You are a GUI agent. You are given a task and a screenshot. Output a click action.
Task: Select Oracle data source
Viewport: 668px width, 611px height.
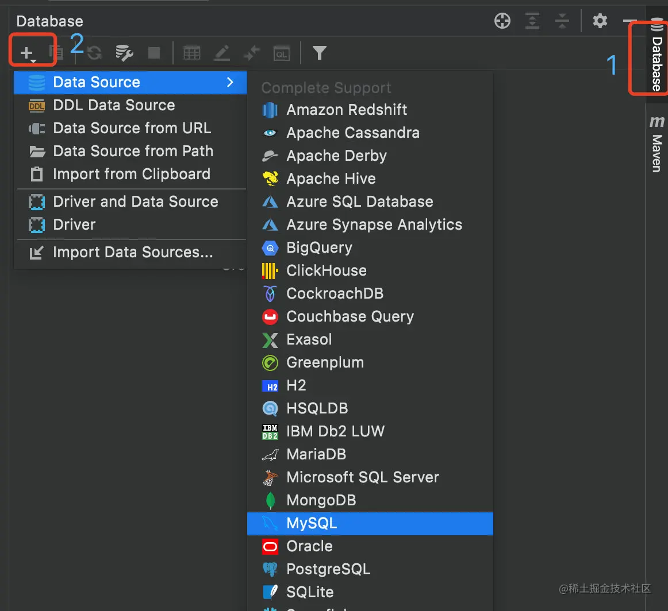coord(370,546)
